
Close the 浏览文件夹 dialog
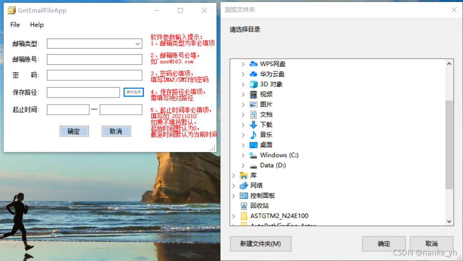click(x=454, y=10)
